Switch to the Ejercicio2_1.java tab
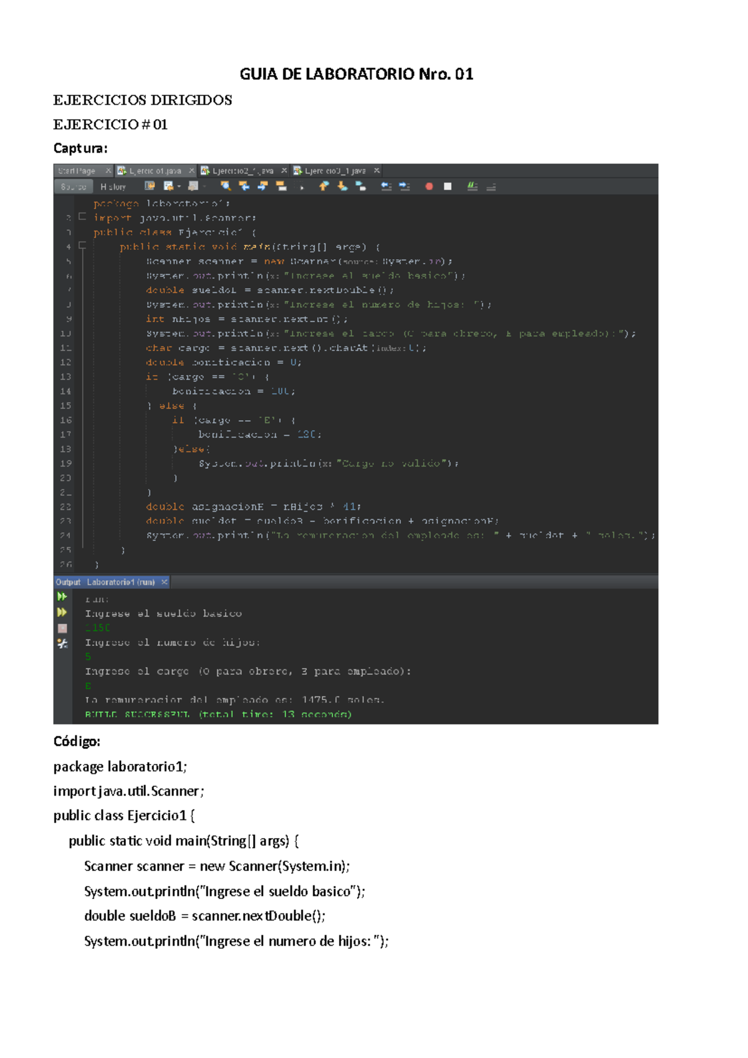 tap(242, 171)
